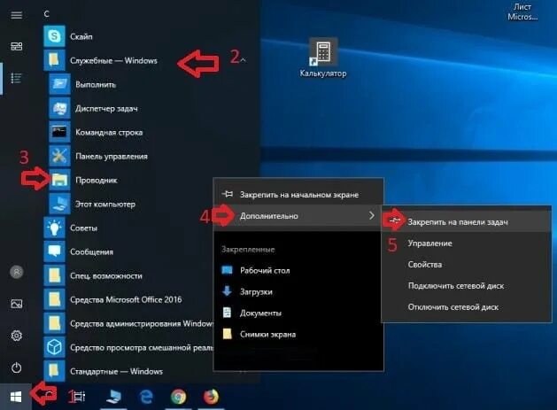Open the Pictures sidebar icon
The height and width of the screenshot is (410, 557).
click(16, 304)
